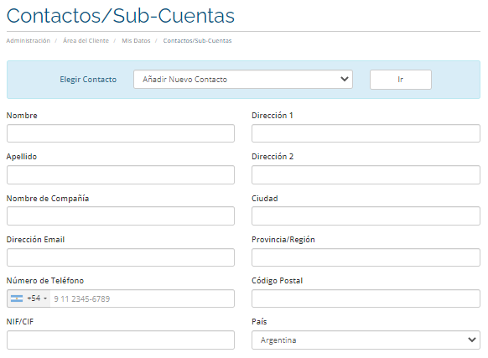Click the Dirección Email input
The height and width of the screenshot is (358, 488).
pos(121,257)
